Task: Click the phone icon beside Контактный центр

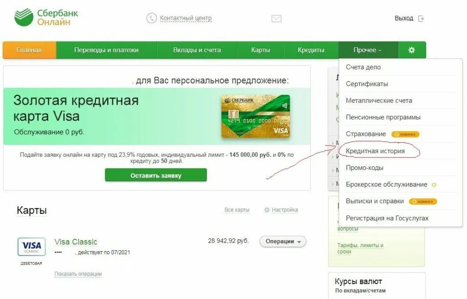Action: pyautogui.click(x=151, y=18)
